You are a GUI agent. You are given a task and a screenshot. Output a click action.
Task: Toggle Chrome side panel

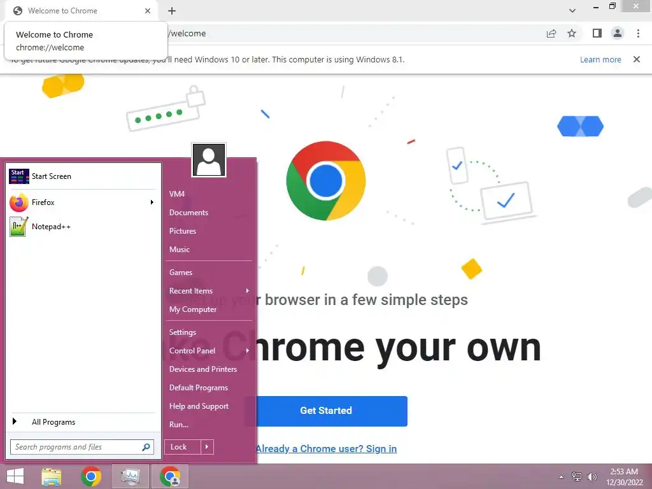[x=597, y=33]
